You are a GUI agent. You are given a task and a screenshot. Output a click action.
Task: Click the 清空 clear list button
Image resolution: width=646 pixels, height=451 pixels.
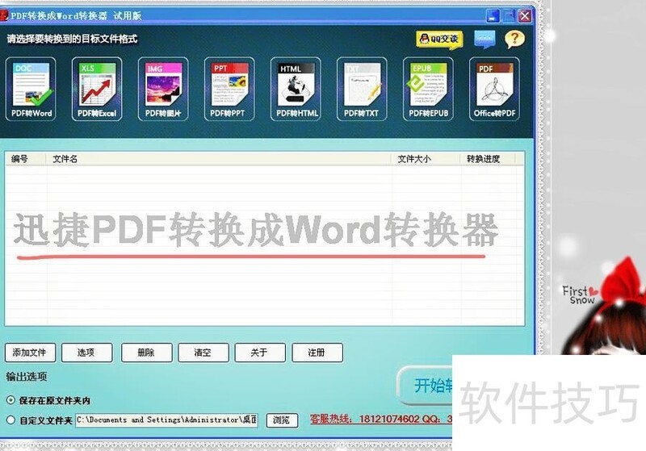click(202, 353)
